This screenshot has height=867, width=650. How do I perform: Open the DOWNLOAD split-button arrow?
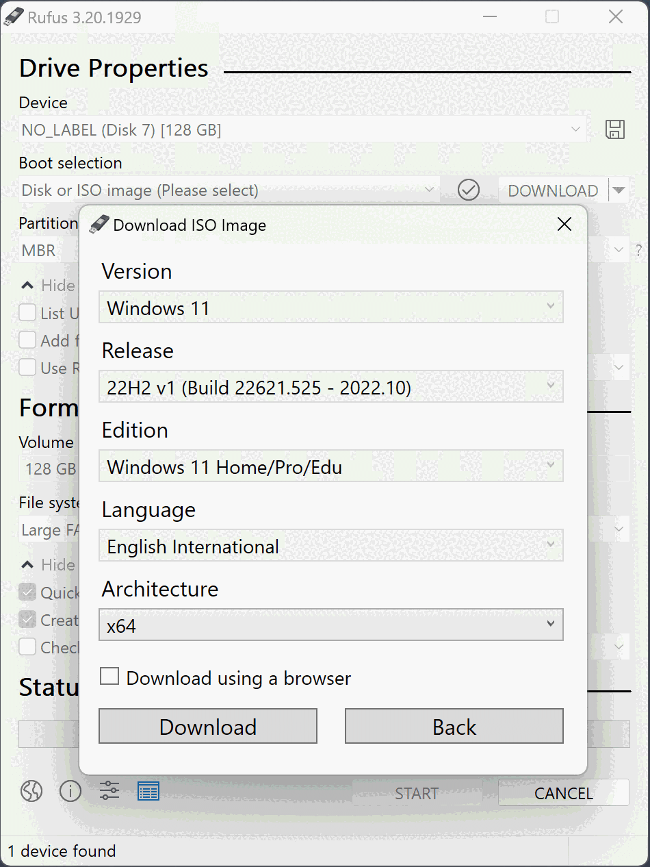pyautogui.click(x=618, y=190)
